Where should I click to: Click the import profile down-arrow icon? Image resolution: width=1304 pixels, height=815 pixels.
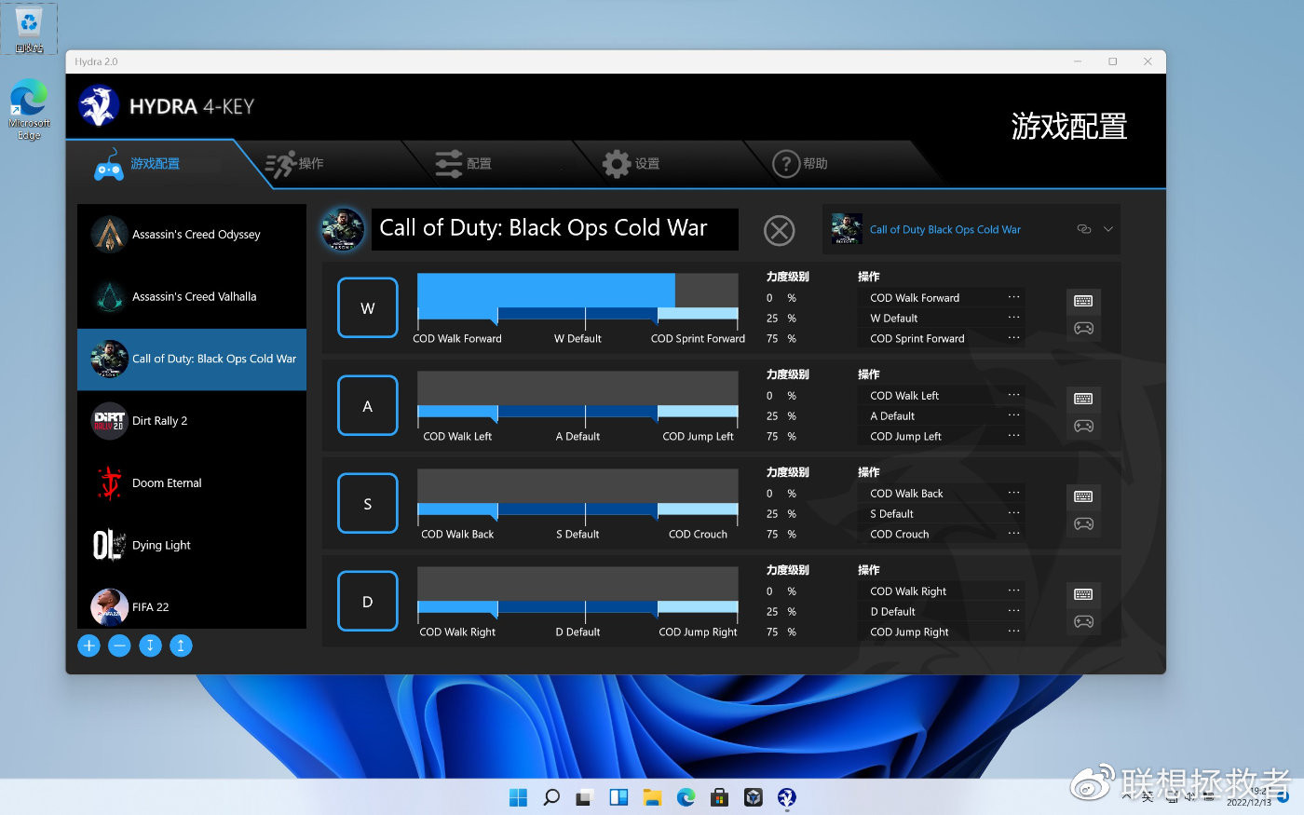(x=150, y=645)
